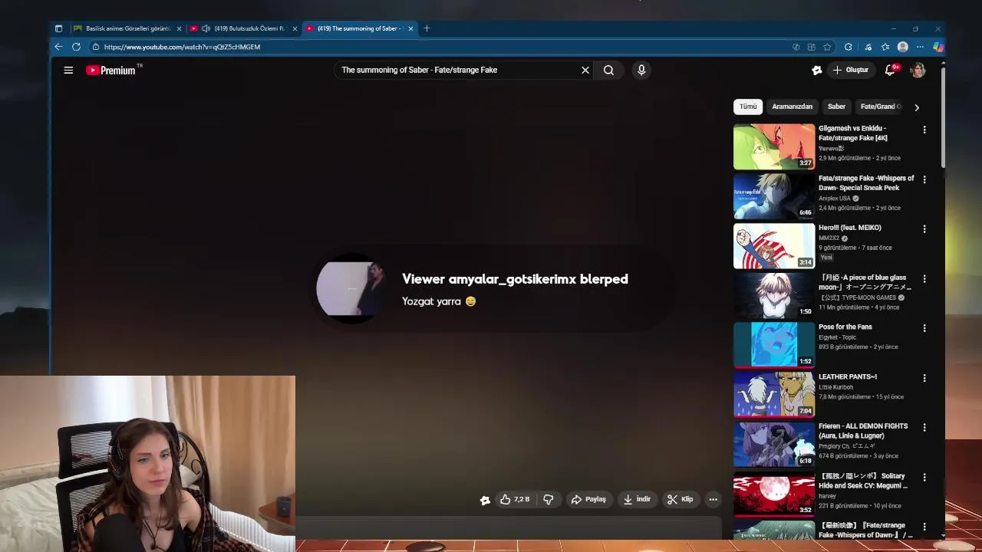Open YouTube account avatar menu

(x=918, y=70)
